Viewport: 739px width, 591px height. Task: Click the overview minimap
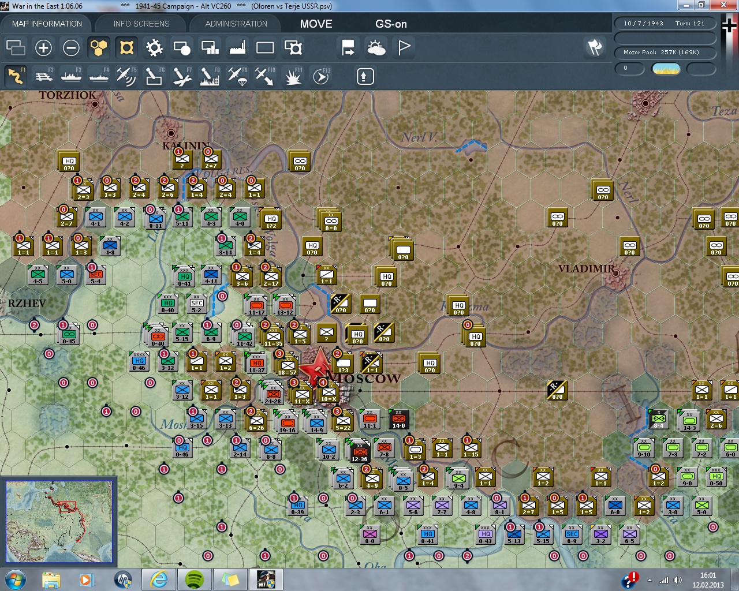(x=59, y=522)
